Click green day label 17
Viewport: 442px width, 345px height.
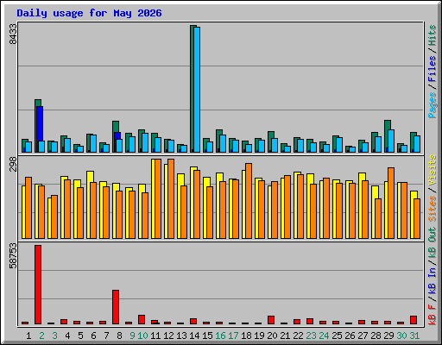pyautogui.click(x=233, y=336)
